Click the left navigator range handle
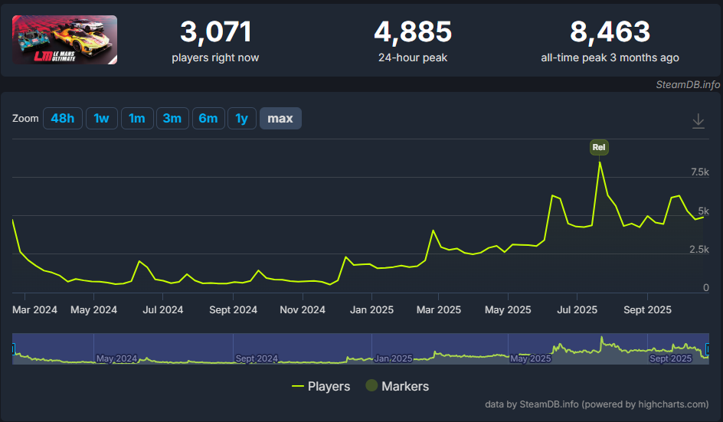 (13, 348)
